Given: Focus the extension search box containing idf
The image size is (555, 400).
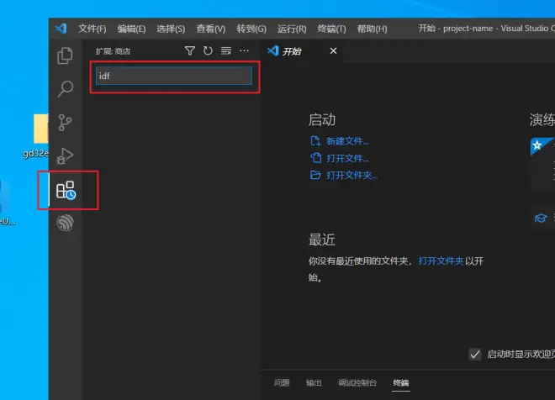Looking at the screenshot, I should 174,76.
